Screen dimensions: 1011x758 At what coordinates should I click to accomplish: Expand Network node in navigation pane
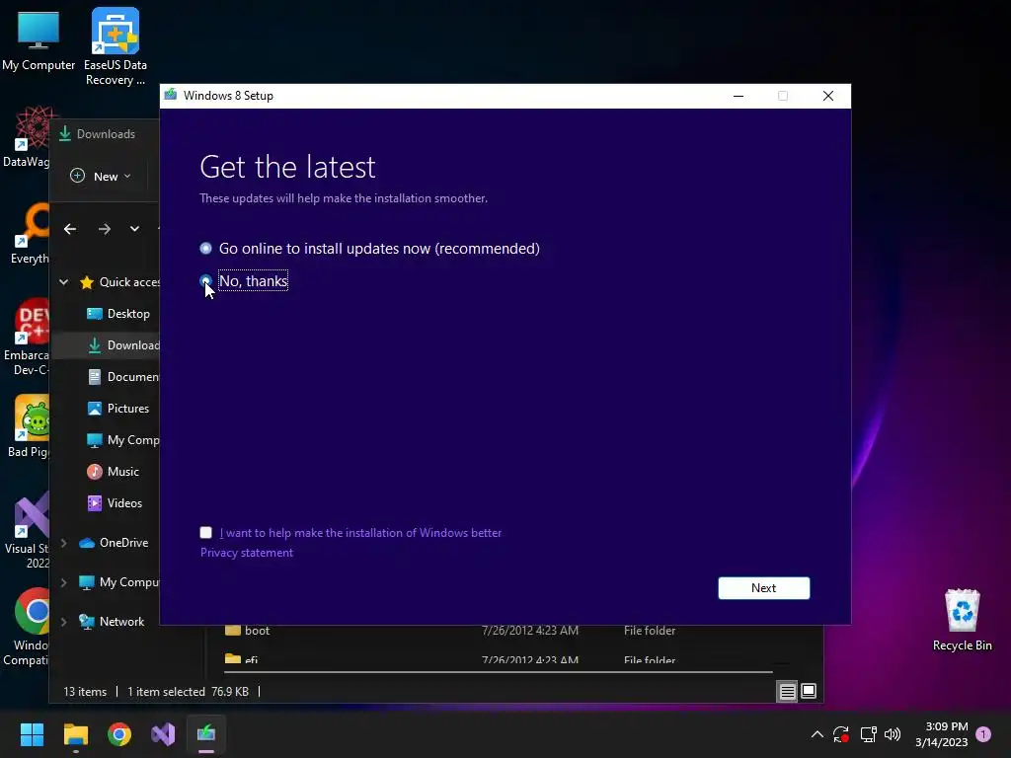(64, 622)
